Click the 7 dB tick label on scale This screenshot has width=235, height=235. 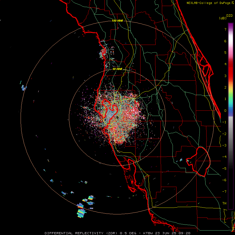click(x=225, y=29)
